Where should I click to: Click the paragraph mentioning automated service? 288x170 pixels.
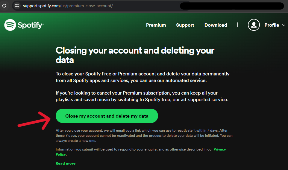click(143, 77)
